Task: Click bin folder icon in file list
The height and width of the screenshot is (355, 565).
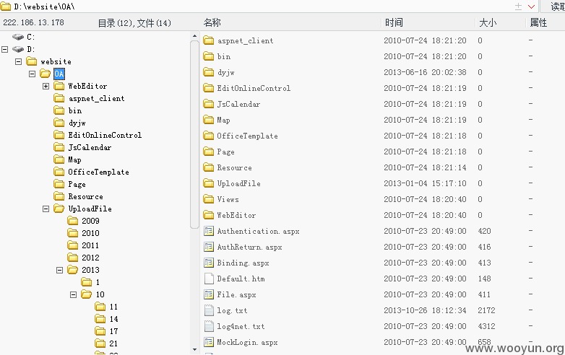Action: (x=208, y=56)
